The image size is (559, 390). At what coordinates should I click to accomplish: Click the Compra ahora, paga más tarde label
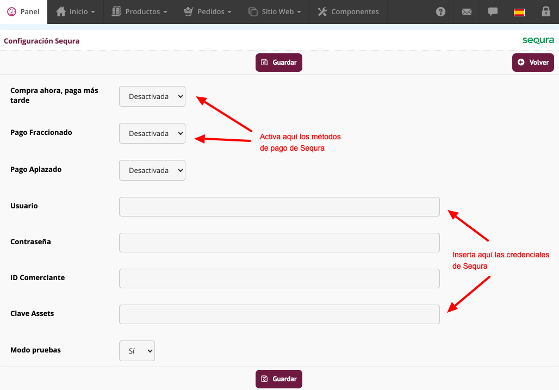click(54, 95)
